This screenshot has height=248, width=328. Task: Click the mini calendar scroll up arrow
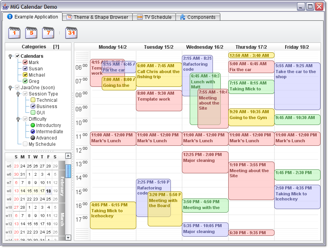[x=68, y=156]
